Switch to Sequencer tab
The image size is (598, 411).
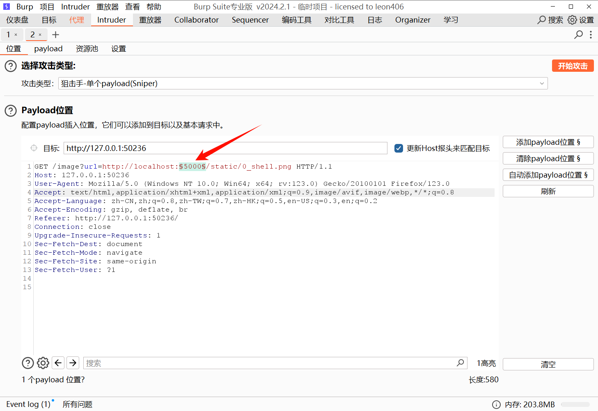[x=250, y=20]
